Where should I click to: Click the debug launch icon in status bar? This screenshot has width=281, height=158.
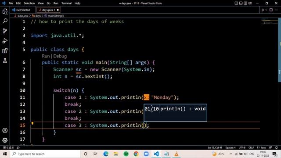click(x=18, y=147)
